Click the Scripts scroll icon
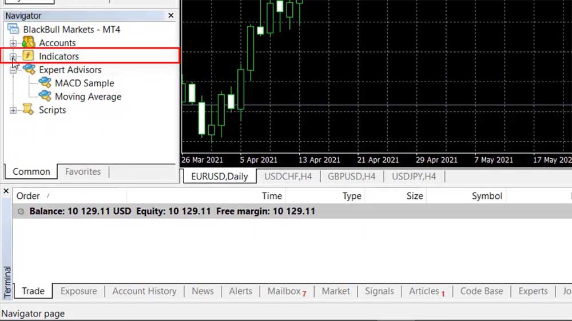Screen dimensions: 572x321 [x=28, y=110]
